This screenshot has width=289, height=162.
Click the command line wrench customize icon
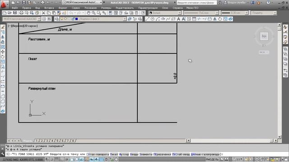click(2, 154)
